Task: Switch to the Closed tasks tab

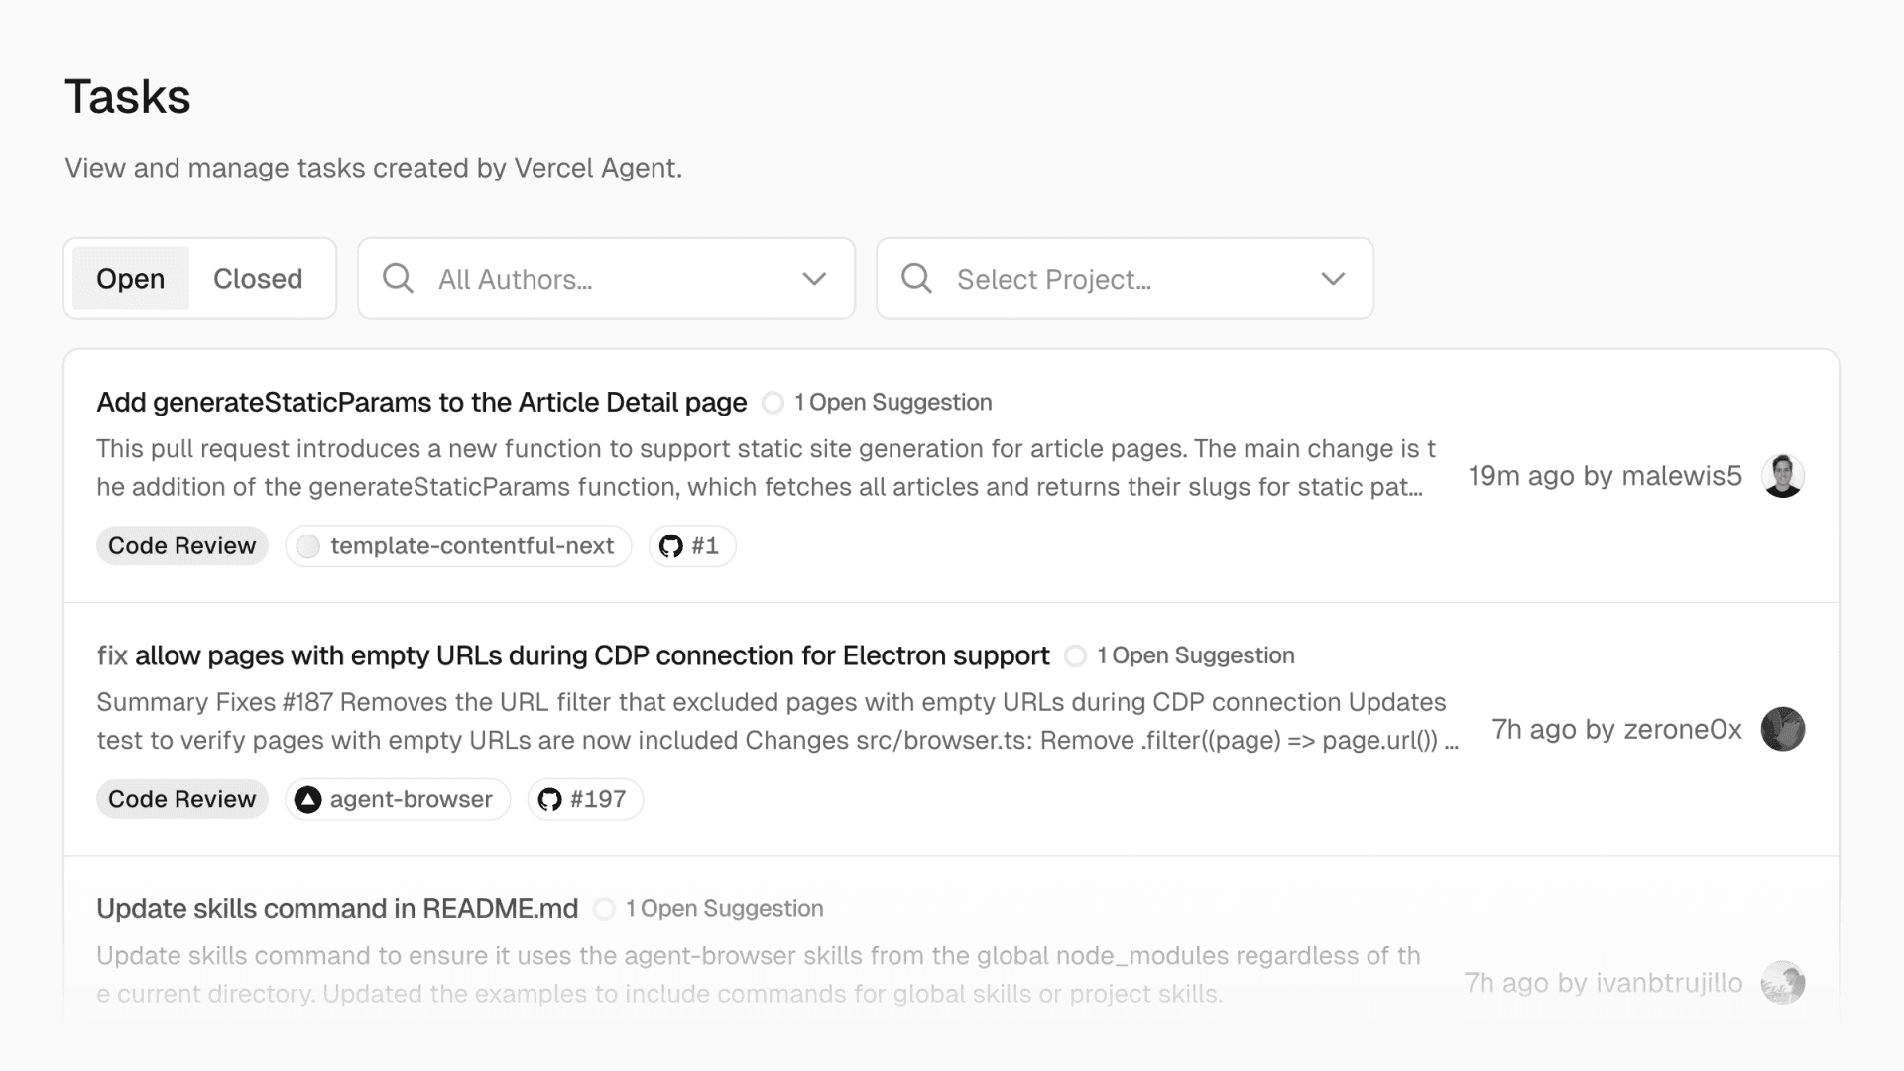Action: (258, 279)
